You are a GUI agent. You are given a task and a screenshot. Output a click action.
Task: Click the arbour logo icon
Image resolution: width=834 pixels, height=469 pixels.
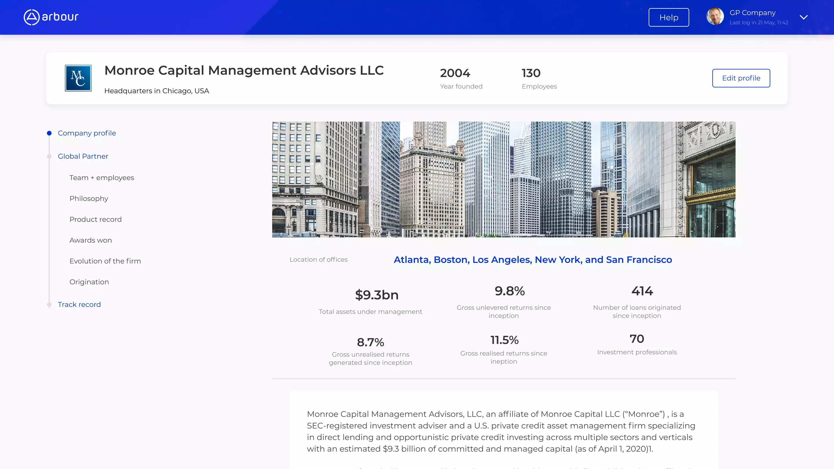[x=31, y=17]
